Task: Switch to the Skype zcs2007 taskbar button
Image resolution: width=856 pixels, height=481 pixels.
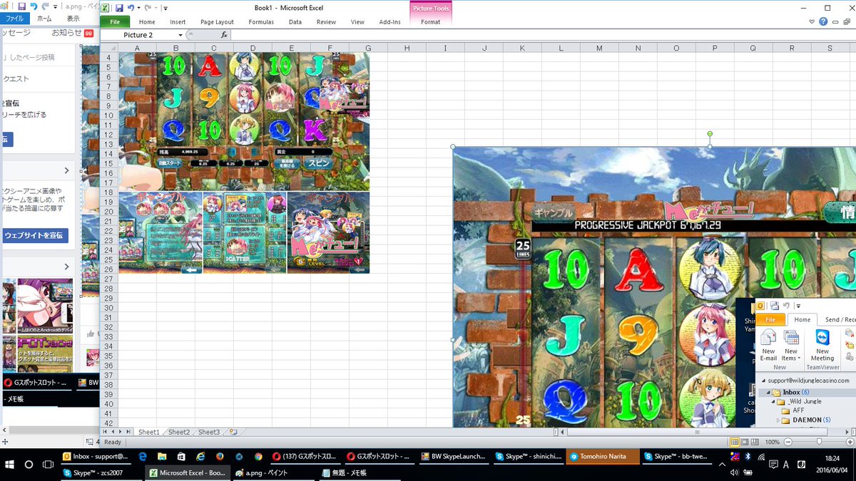Action: tap(102, 472)
